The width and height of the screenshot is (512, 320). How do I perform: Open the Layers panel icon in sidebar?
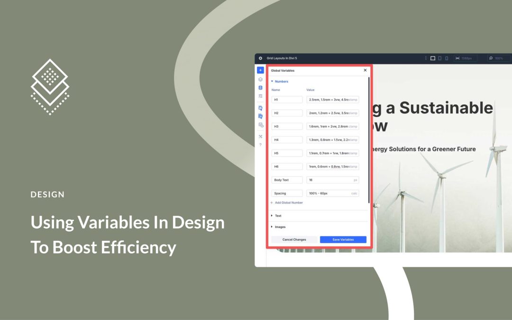tap(260, 79)
